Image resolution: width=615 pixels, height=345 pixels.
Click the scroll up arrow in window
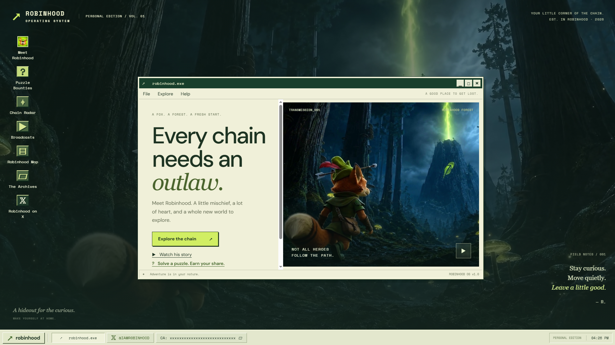(x=281, y=102)
